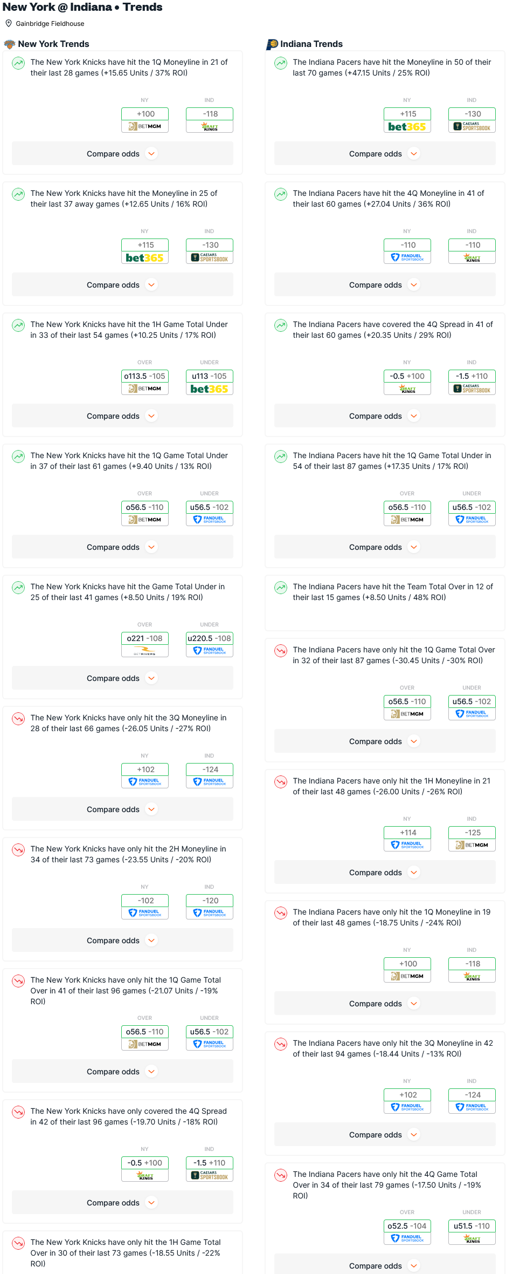506x1274 pixels.
Task: Select IND -130 Caesars odds in Pacers Moneyline trend
Action: 472,120
